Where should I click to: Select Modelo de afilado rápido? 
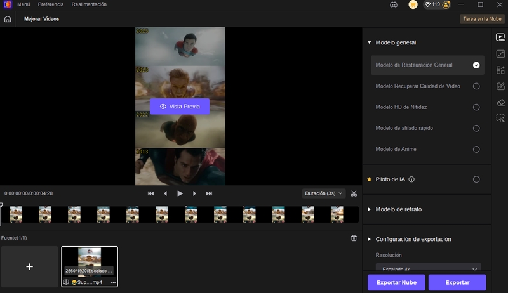tap(427, 128)
